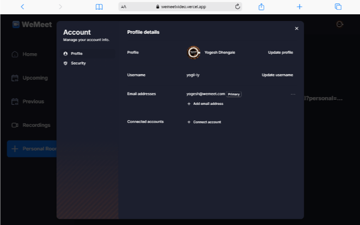This screenshot has width=360, height=225.
Task: Tap the aA reader text size control
Action: click(x=123, y=7)
